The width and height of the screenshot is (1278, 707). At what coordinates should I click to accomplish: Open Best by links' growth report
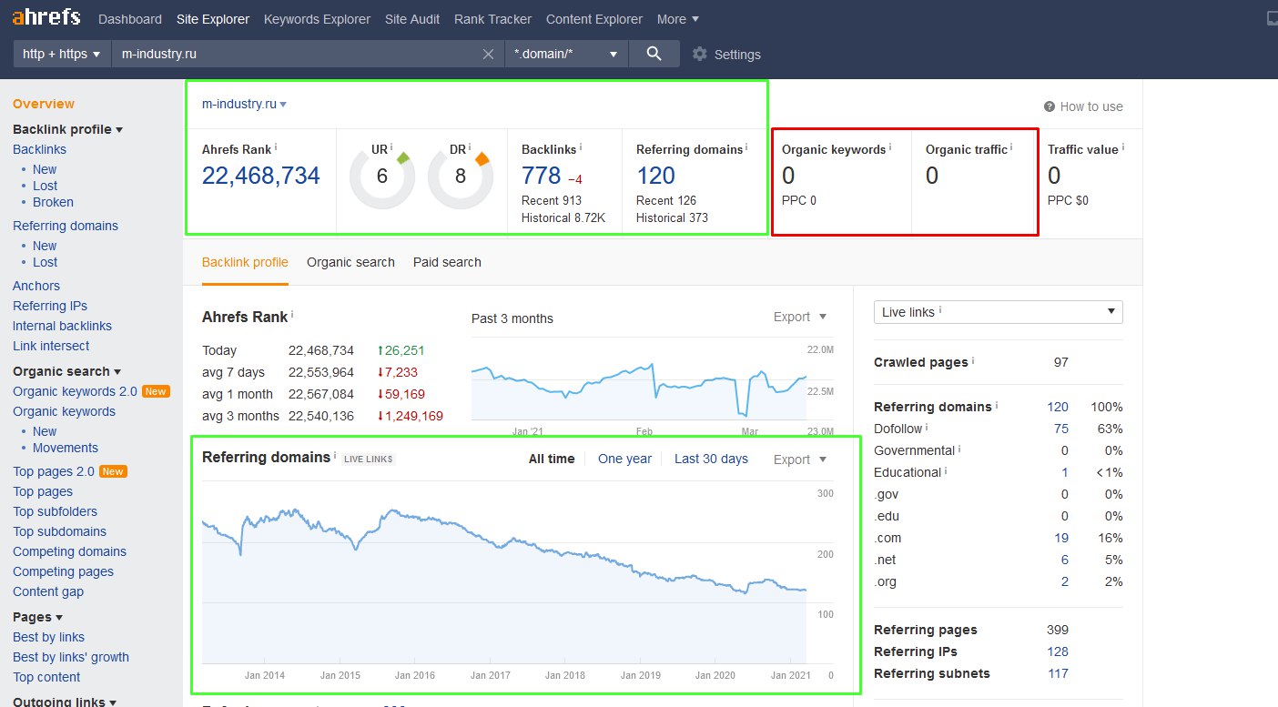pos(71,657)
